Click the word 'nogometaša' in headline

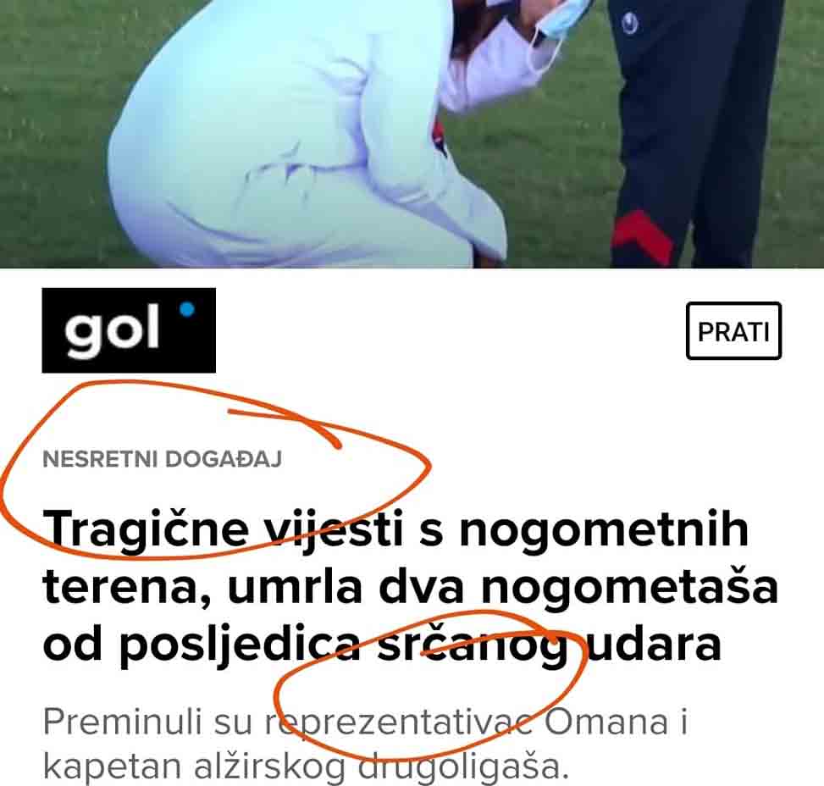[x=629, y=588]
